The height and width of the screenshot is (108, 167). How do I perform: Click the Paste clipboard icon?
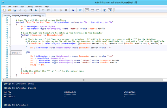[31, 10]
